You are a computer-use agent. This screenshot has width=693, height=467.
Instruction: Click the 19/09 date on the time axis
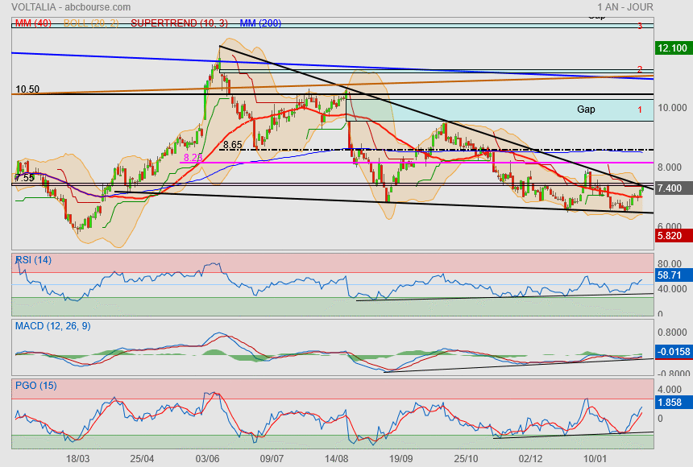coord(400,458)
